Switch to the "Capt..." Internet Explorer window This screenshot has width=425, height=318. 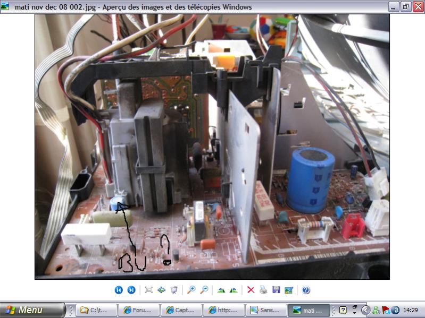(181, 310)
